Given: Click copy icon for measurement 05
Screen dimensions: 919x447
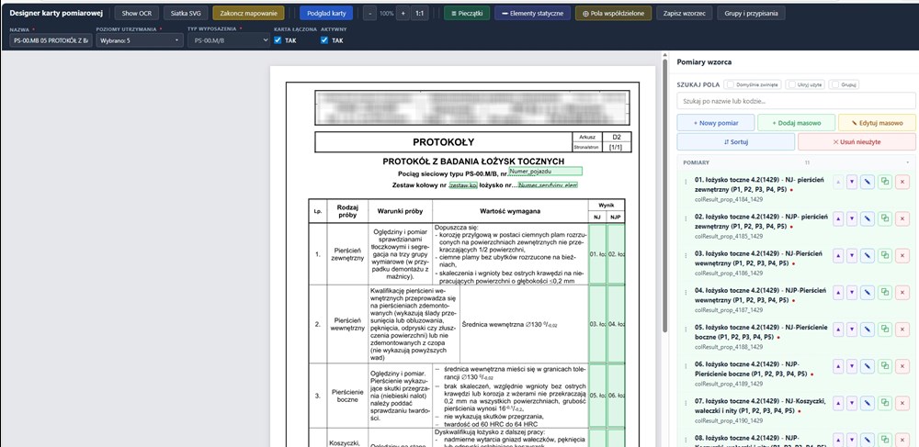Looking at the screenshot, I should (885, 332).
